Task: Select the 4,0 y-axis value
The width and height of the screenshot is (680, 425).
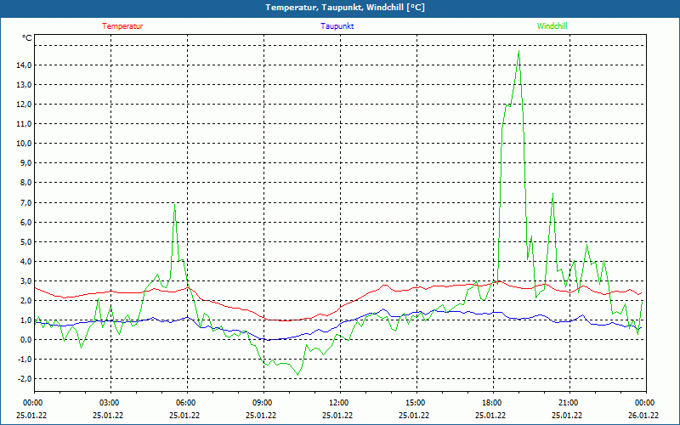Action: click(x=25, y=261)
